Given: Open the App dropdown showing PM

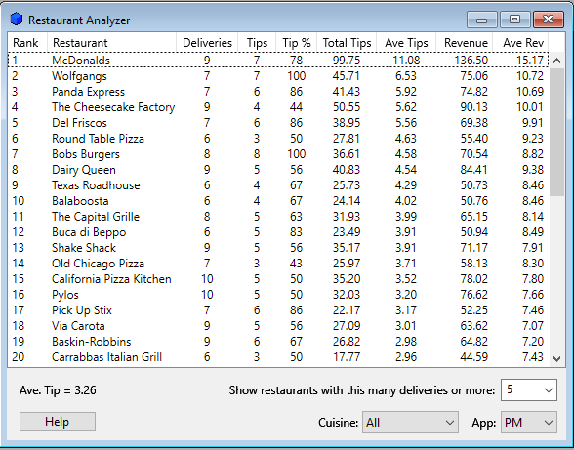Looking at the screenshot, I should click(529, 422).
